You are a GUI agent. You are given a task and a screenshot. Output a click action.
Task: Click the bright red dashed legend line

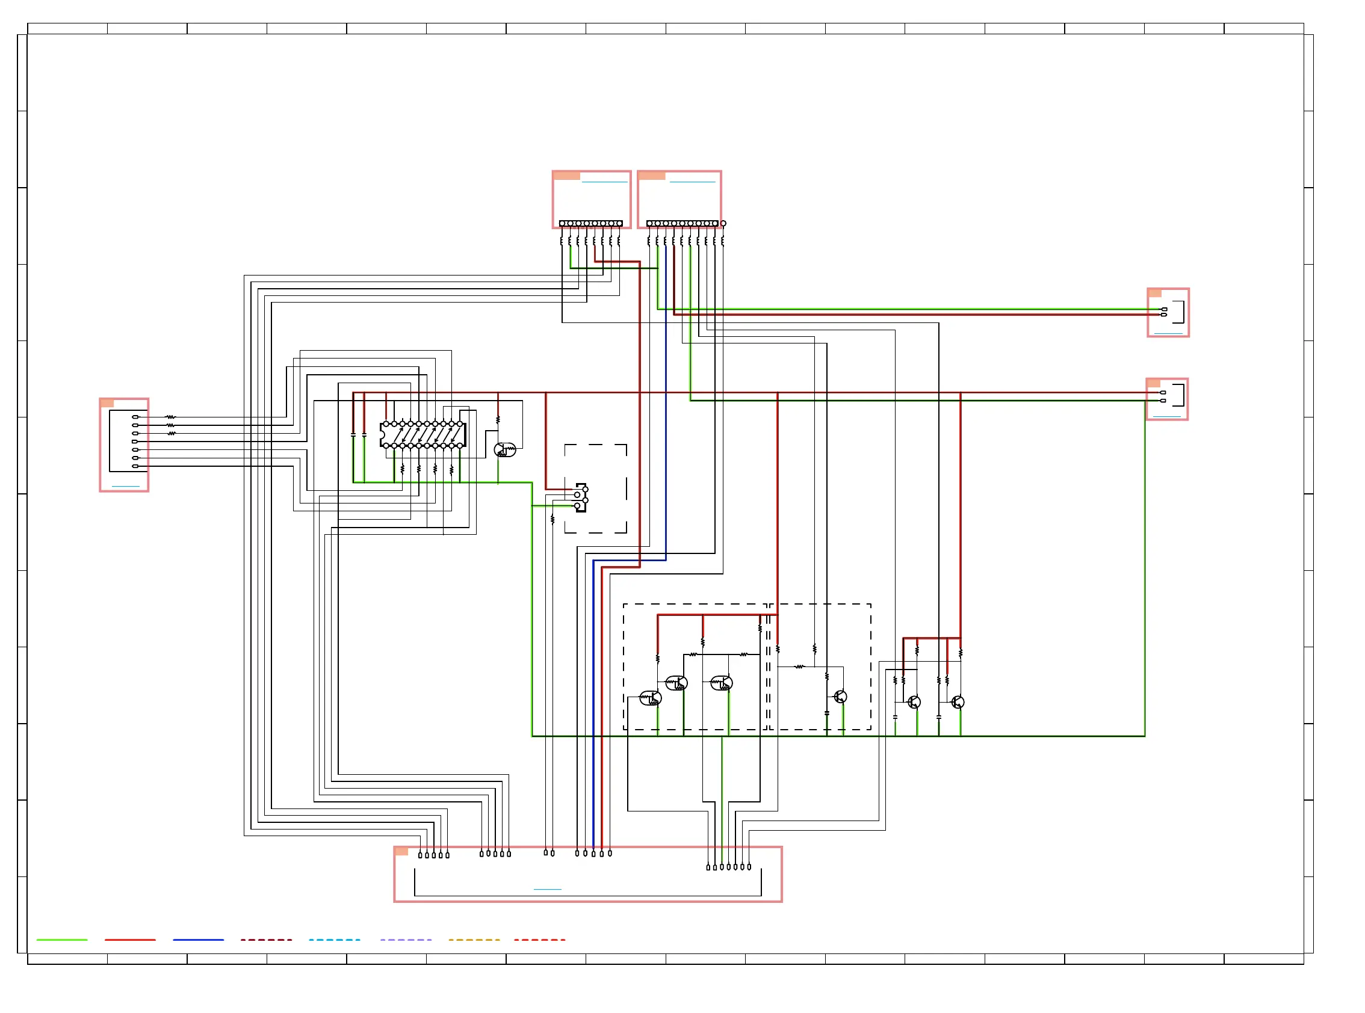(x=539, y=940)
